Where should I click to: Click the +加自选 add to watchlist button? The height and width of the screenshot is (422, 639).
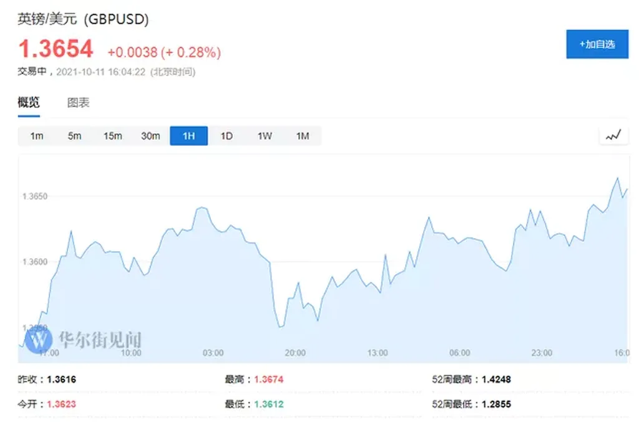tap(597, 44)
